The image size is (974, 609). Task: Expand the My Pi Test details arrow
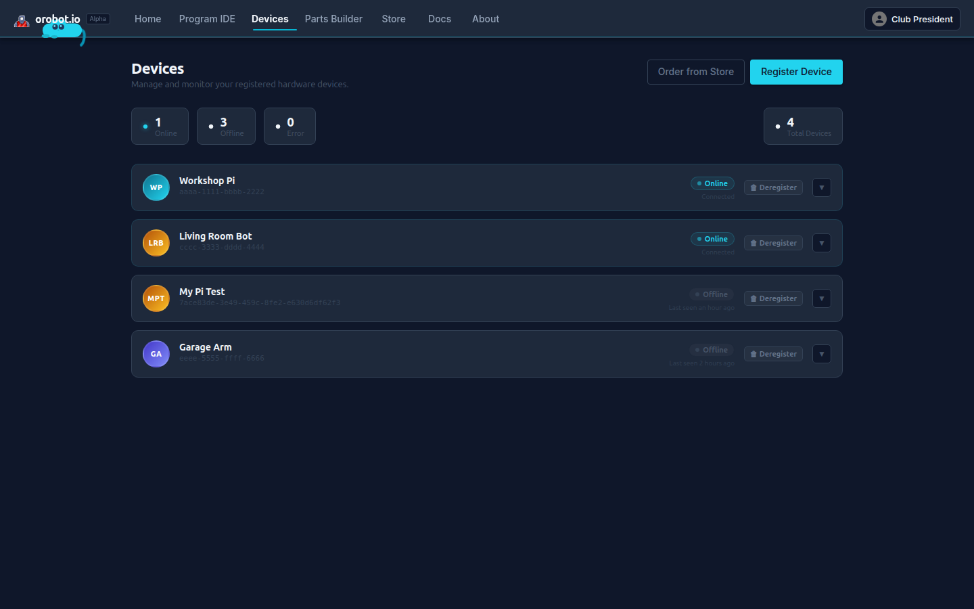point(822,298)
